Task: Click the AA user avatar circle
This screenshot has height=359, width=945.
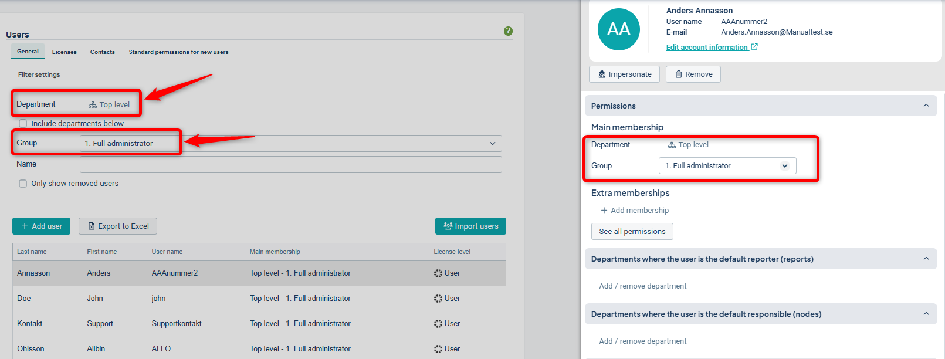Action: (x=618, y=29)
